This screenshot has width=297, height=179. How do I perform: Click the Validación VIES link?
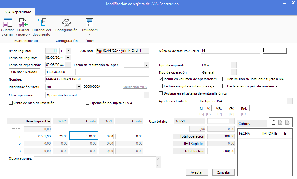[x=135, y=87]
